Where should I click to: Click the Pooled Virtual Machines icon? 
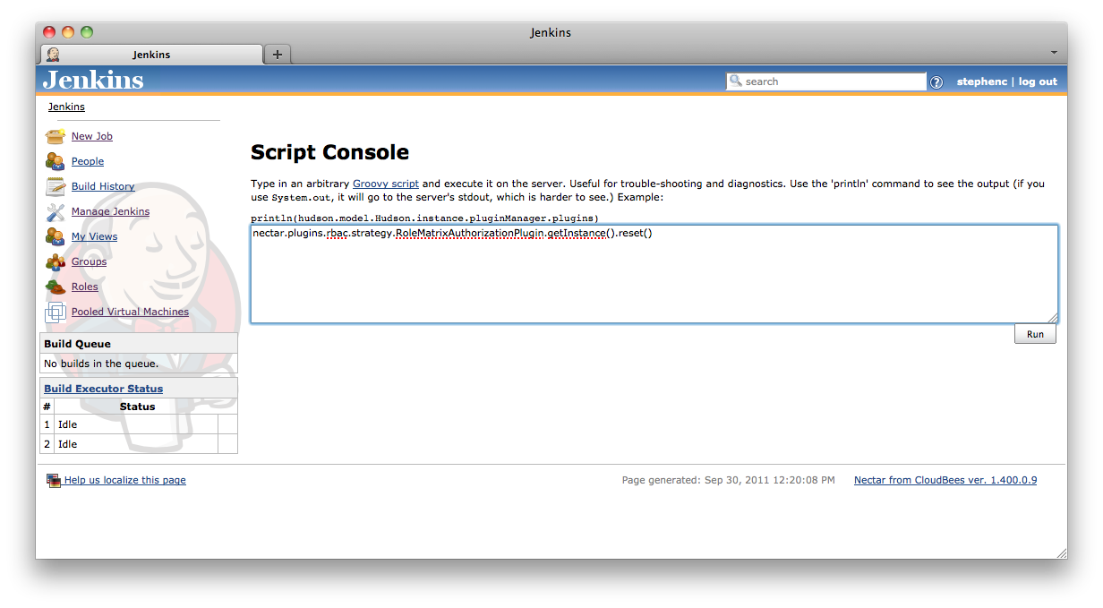[x=56, y=312]
